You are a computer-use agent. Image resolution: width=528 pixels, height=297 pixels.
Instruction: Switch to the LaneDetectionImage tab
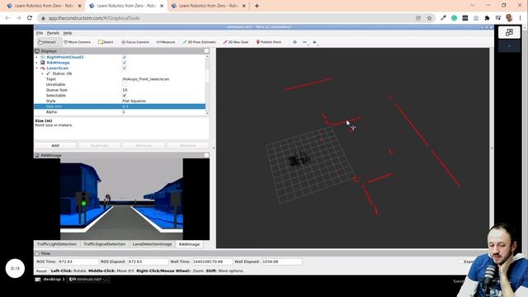tap(152, 244)
